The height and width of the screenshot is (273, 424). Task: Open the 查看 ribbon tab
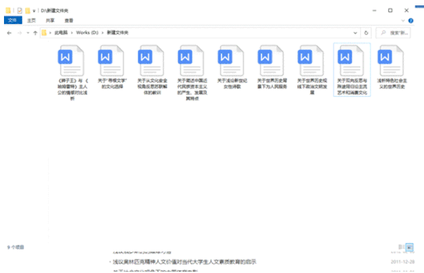tap(69, 20)
